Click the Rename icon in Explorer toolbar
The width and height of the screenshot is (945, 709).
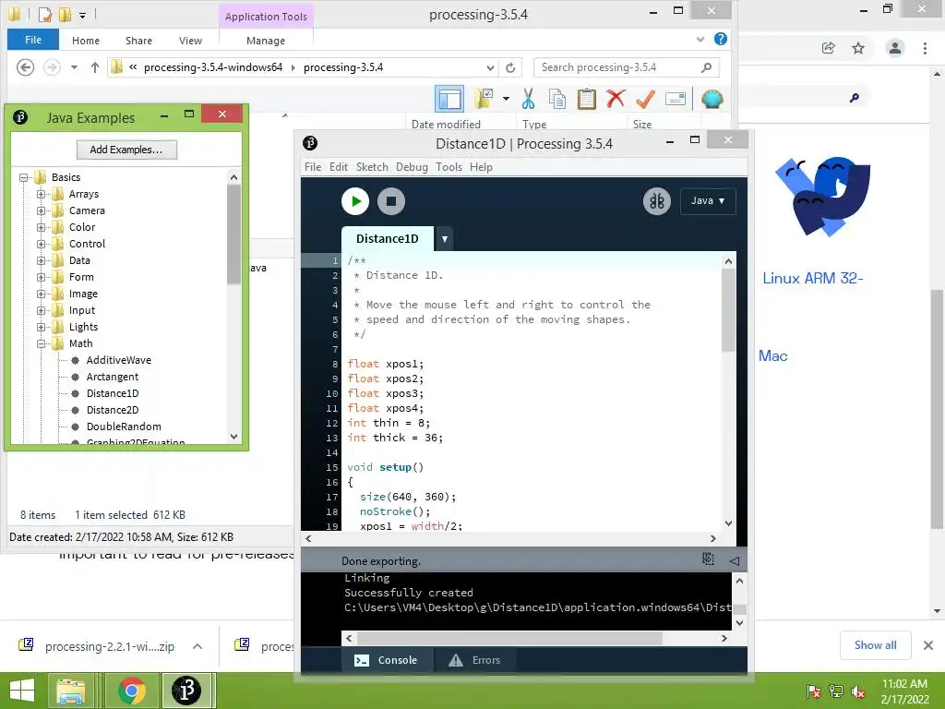tap(675, 99)
